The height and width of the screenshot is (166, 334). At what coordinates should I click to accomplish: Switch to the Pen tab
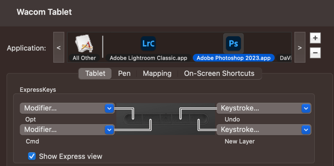point(124,74)
